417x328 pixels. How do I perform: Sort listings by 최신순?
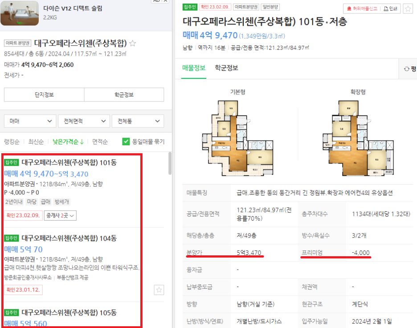pos(36,142)
